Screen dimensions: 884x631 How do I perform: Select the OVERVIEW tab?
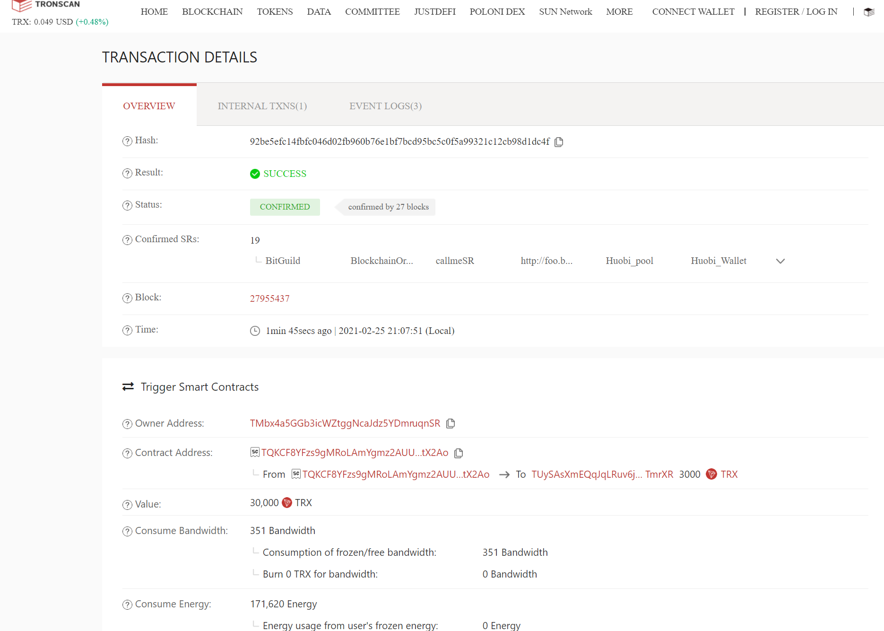coord(149,106)
